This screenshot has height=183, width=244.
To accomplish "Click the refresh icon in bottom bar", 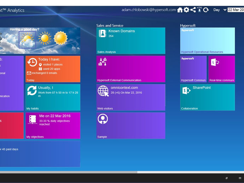I will coord(227,178).
